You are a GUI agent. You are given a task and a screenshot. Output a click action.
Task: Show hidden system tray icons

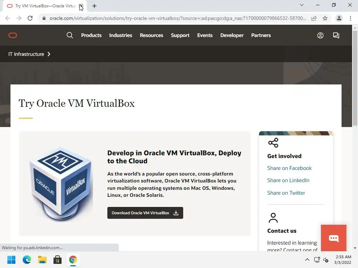(307, 260)
